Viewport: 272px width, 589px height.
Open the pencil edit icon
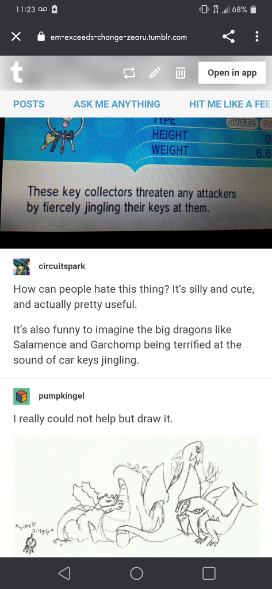155,72
